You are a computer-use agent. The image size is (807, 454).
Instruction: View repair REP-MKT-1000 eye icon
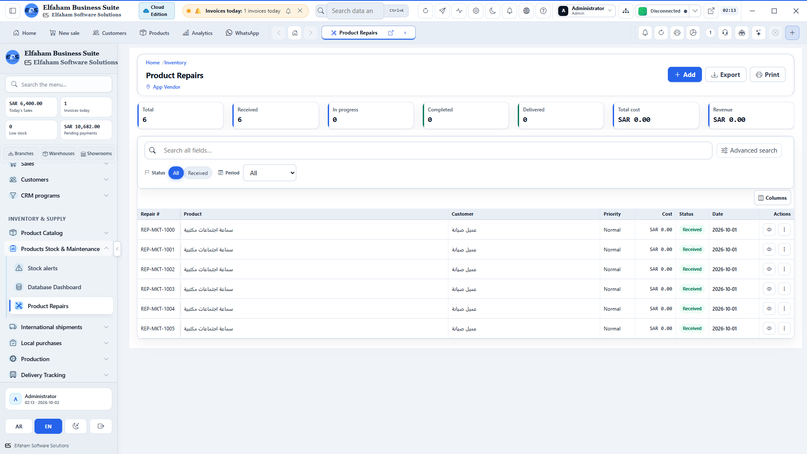pos(769,230)
